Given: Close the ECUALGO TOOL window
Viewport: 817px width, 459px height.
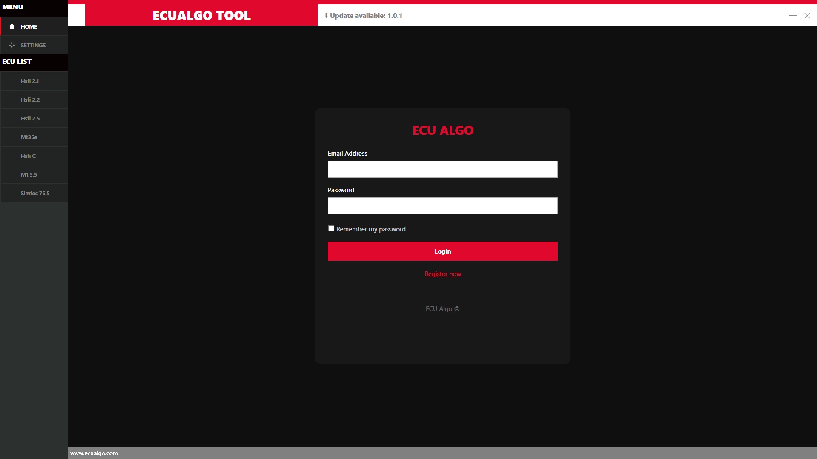Looking at the screenshot, I should [x=807, y=15].
